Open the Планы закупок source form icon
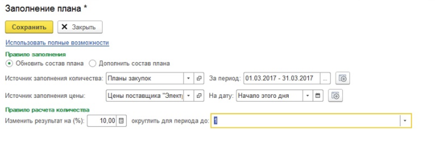The image size is (435, 155). (x=199, y=78)
